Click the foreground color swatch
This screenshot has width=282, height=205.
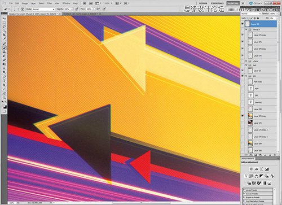coord(3,106)
